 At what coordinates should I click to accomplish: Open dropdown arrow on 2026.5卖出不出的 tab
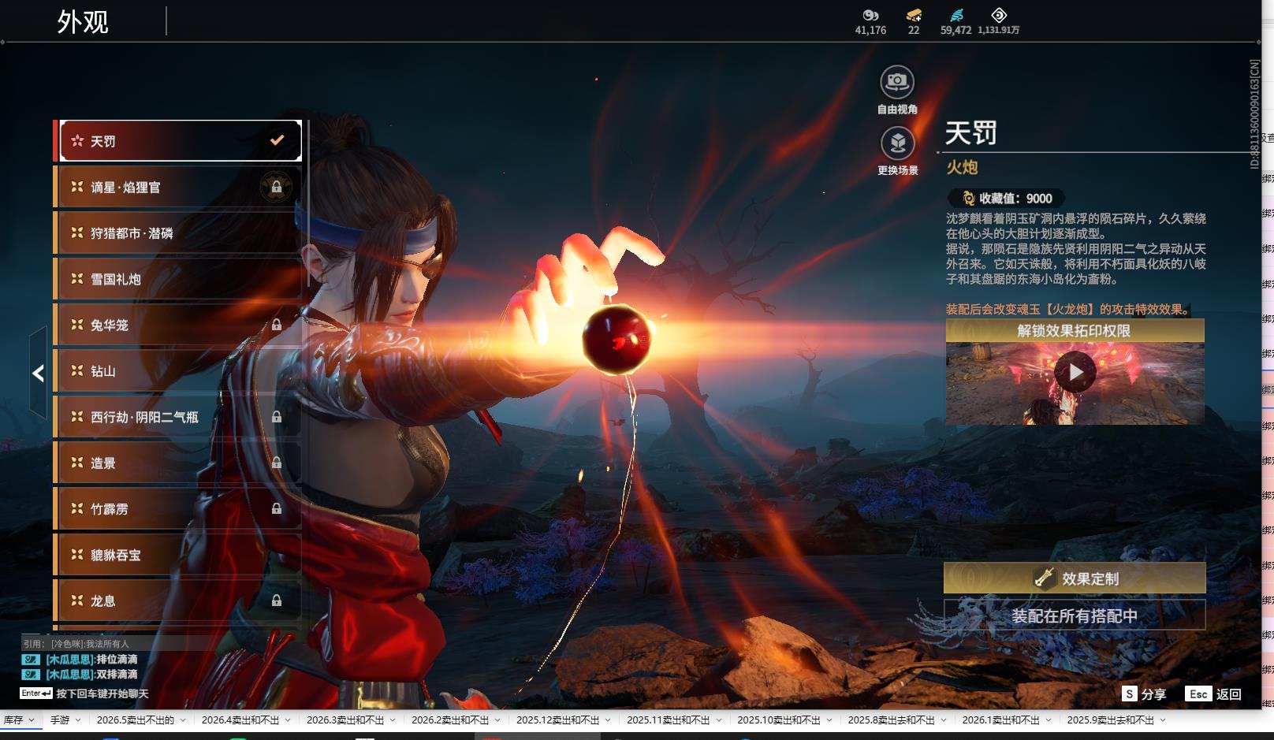click(183, 720)
